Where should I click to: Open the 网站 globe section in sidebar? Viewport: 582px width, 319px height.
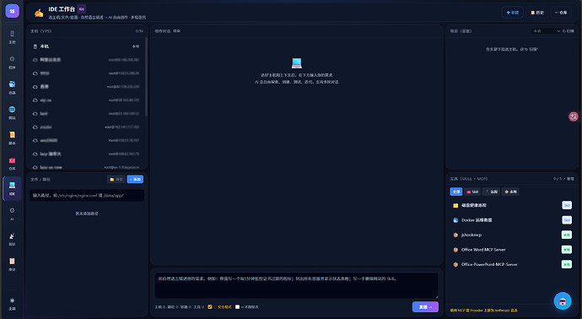click(13, 113)
